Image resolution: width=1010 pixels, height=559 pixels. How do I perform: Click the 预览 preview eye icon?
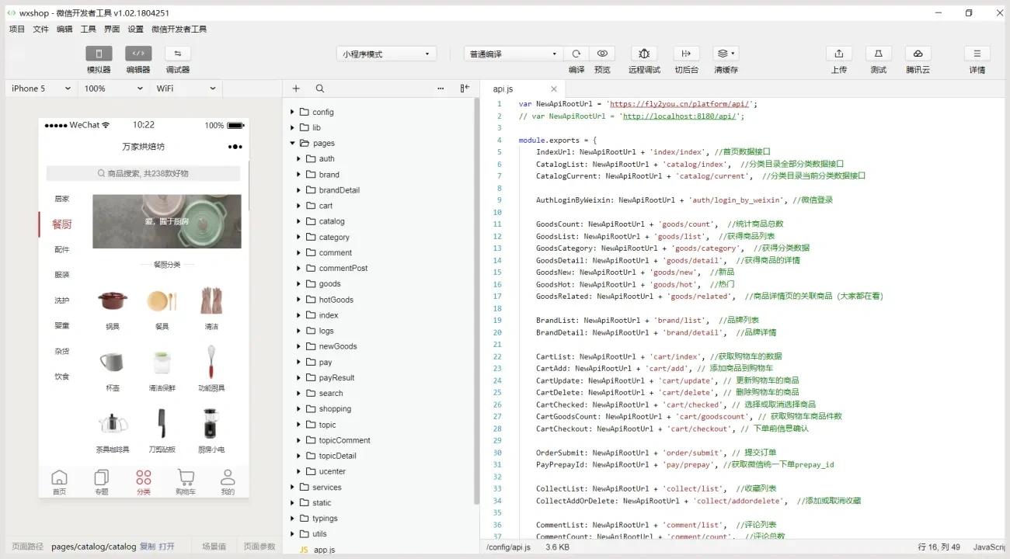tap(602, 54)
